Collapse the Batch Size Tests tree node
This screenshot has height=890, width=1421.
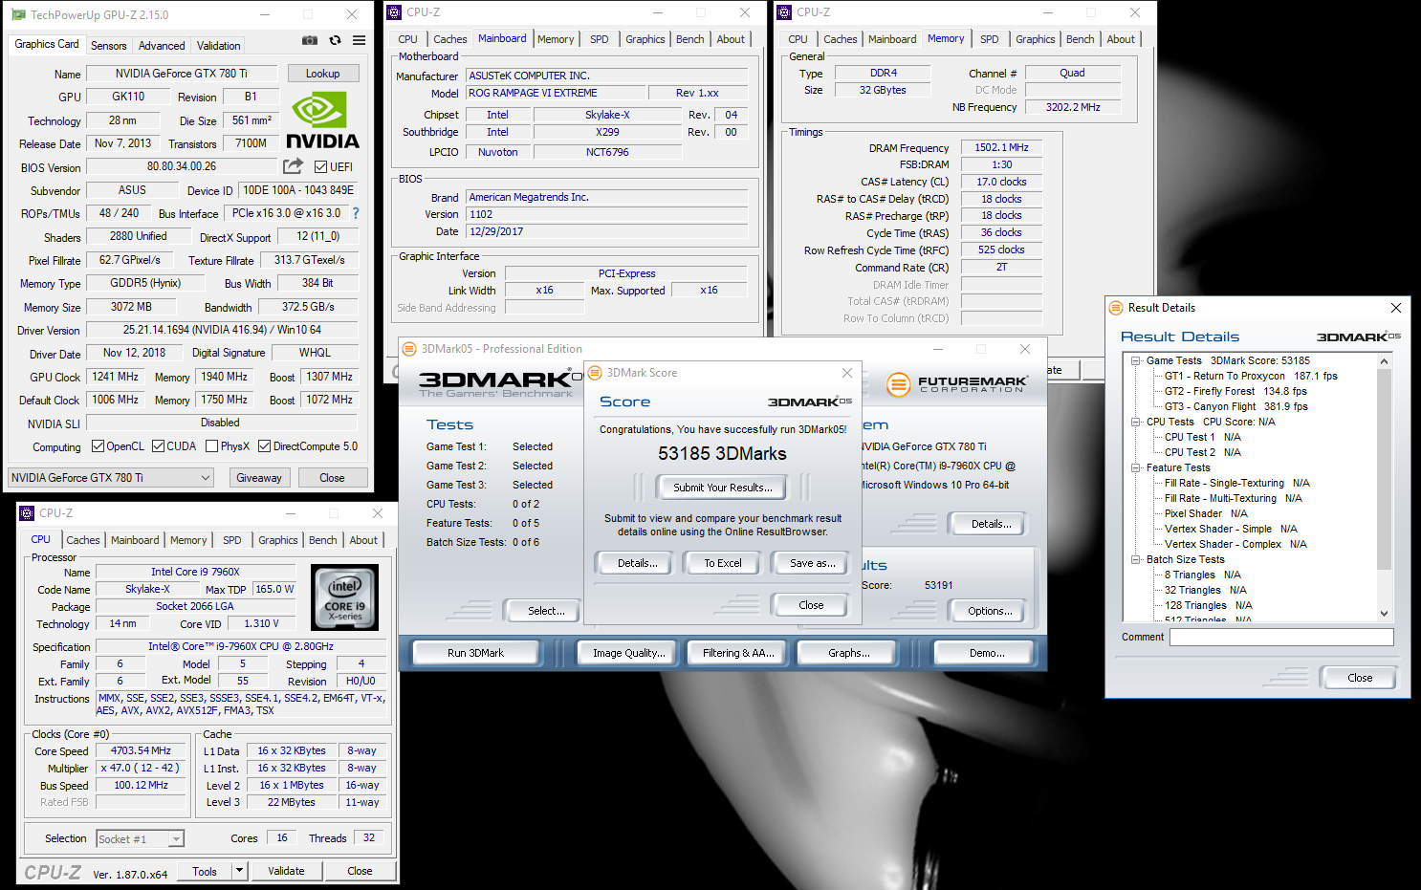(x=1135, y=560)
